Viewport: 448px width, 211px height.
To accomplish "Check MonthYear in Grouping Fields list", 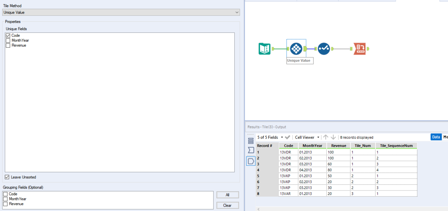I will coord(5,199).
